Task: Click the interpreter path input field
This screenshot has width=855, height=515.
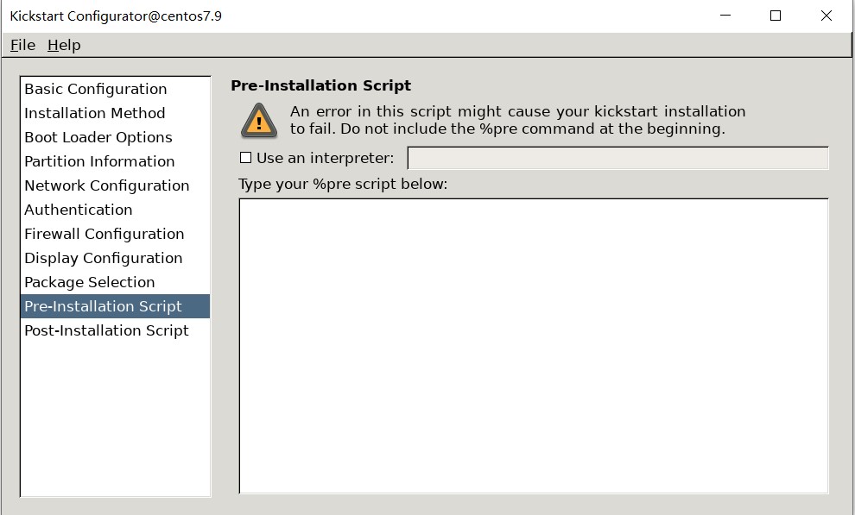Action: point(617,158)
